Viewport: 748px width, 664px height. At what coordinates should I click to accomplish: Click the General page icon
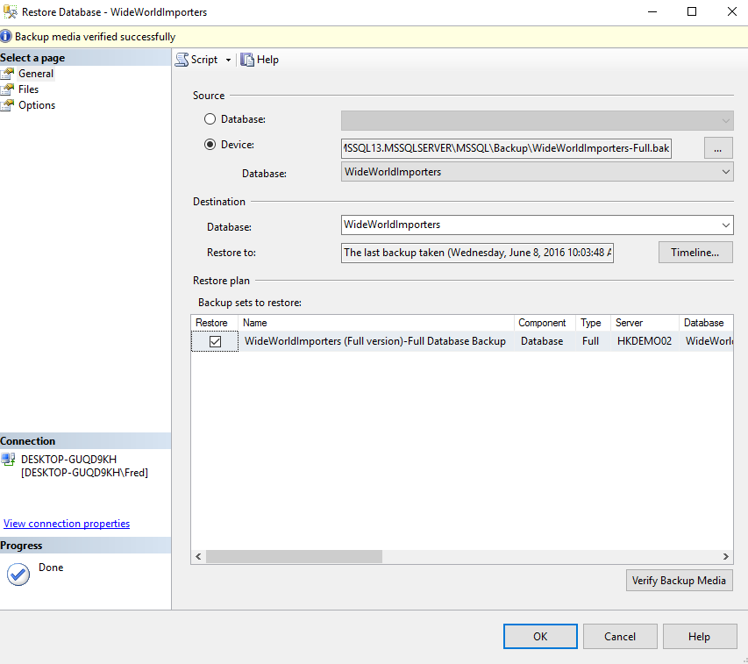[x=8, y=74]
